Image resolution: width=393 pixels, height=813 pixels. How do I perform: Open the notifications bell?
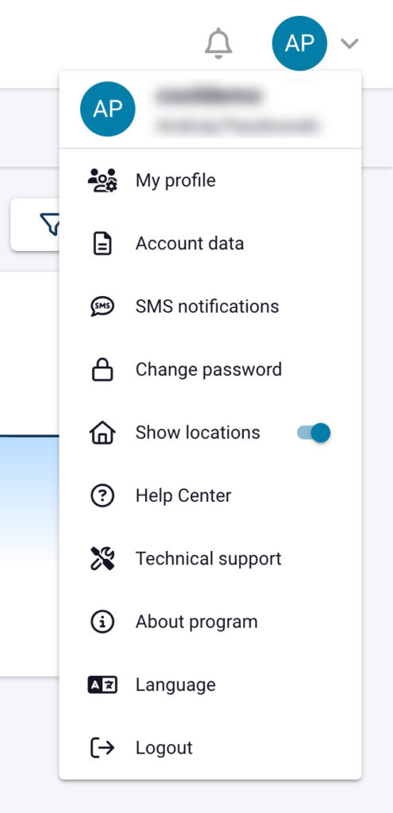pyautogui.click(x=218, y=43)
